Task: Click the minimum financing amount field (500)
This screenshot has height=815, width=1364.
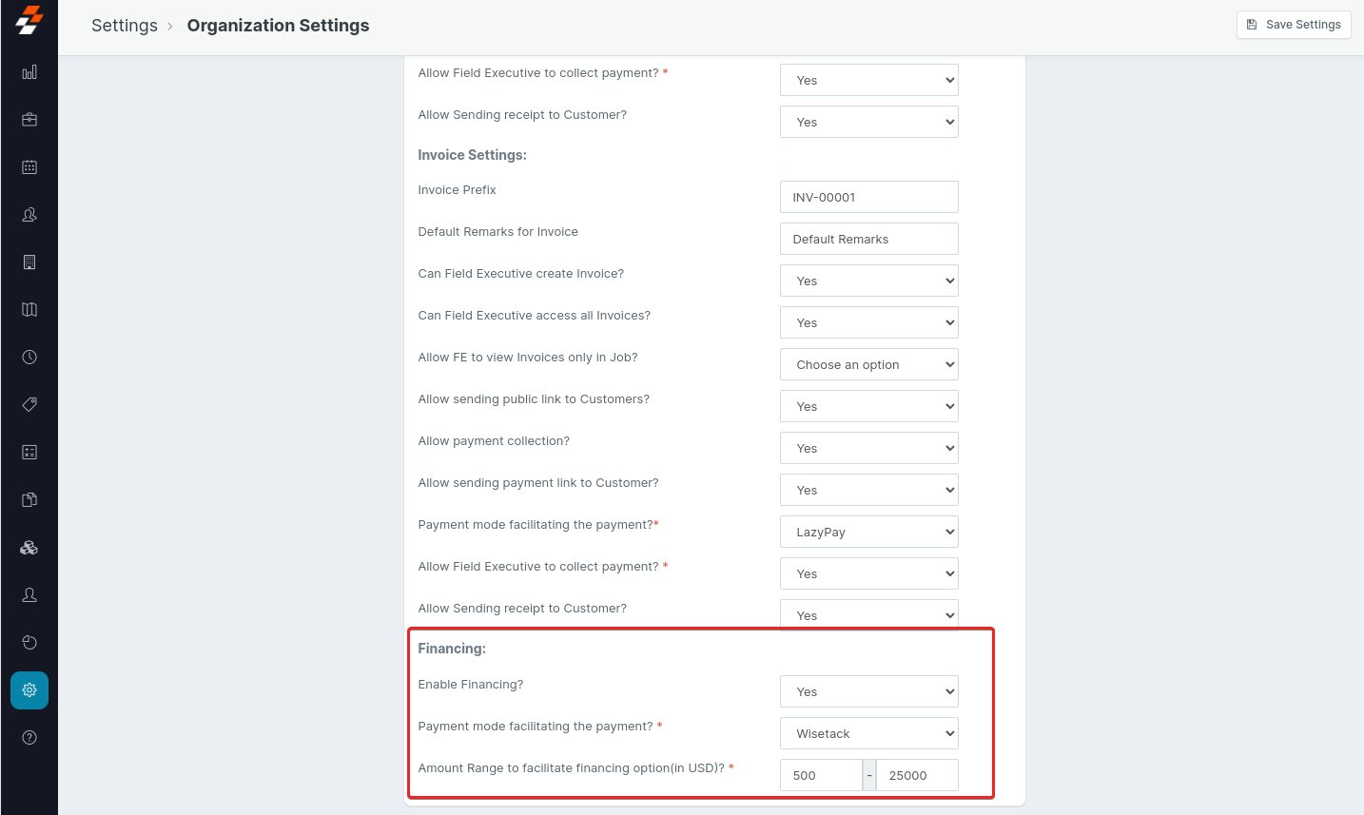Action: (821, 775)
